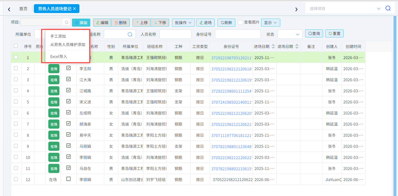Viewport: 398px width, 196px height.
Task: Click the green 在场 button in 胡海泉's row
Action: (54, 124)
